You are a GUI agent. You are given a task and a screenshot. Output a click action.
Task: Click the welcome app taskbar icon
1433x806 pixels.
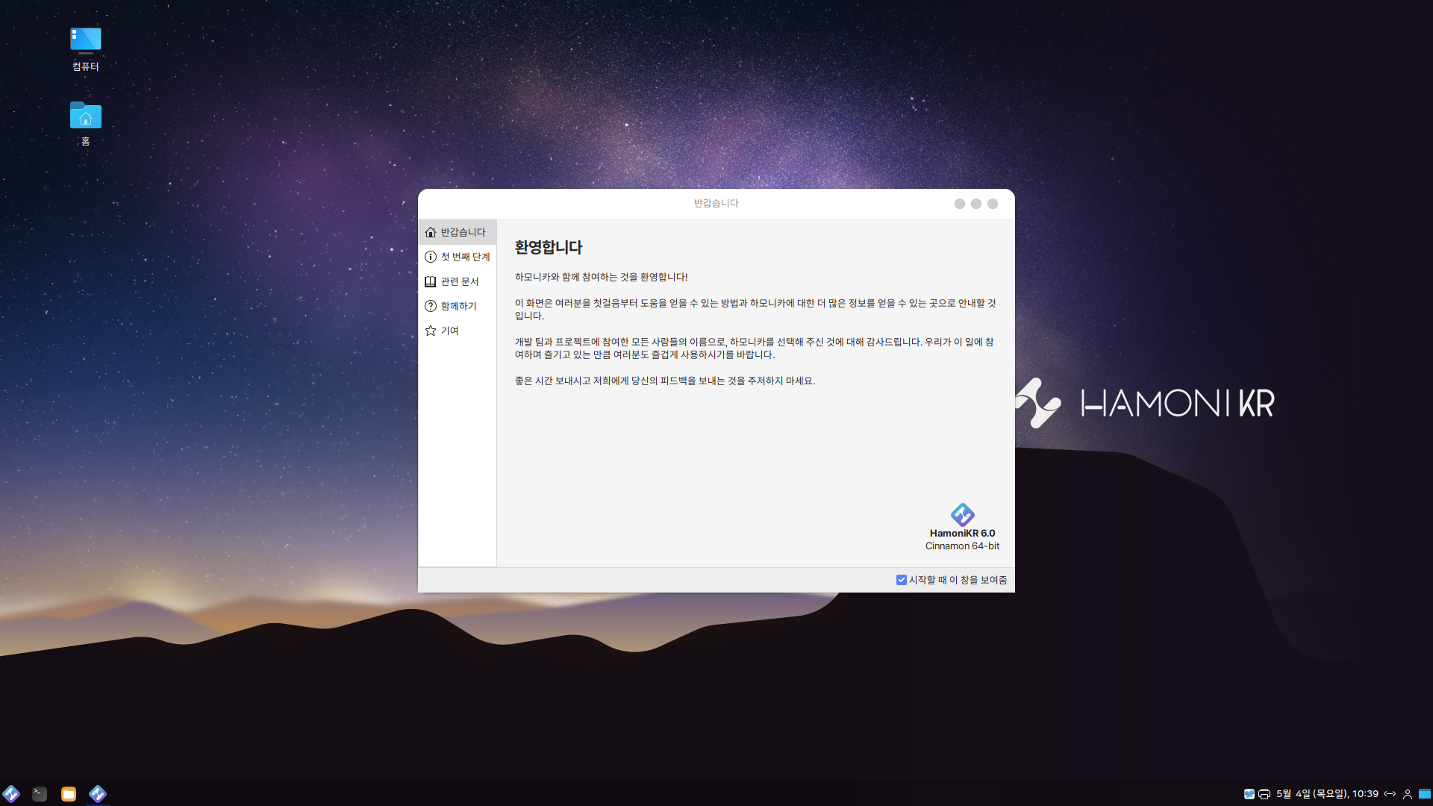pyautogui.click(x=98, y=793)
